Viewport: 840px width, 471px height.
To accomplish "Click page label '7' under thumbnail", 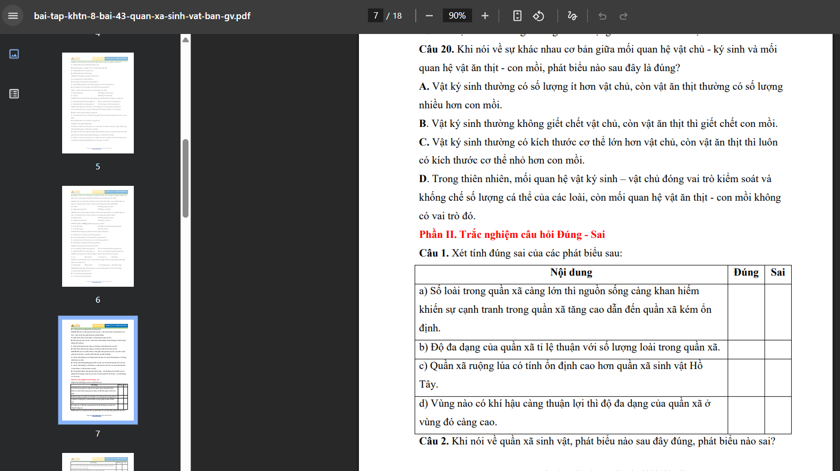I will [98, 434].
